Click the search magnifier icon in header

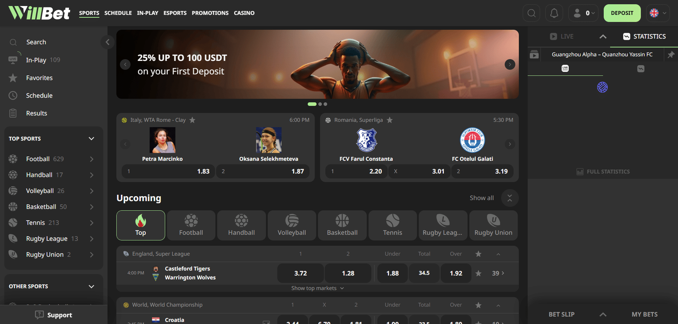(x=531, y=13)
